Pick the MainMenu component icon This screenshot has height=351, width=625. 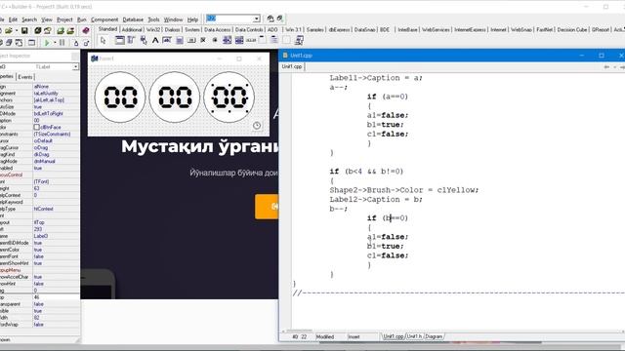coord(131,40)
